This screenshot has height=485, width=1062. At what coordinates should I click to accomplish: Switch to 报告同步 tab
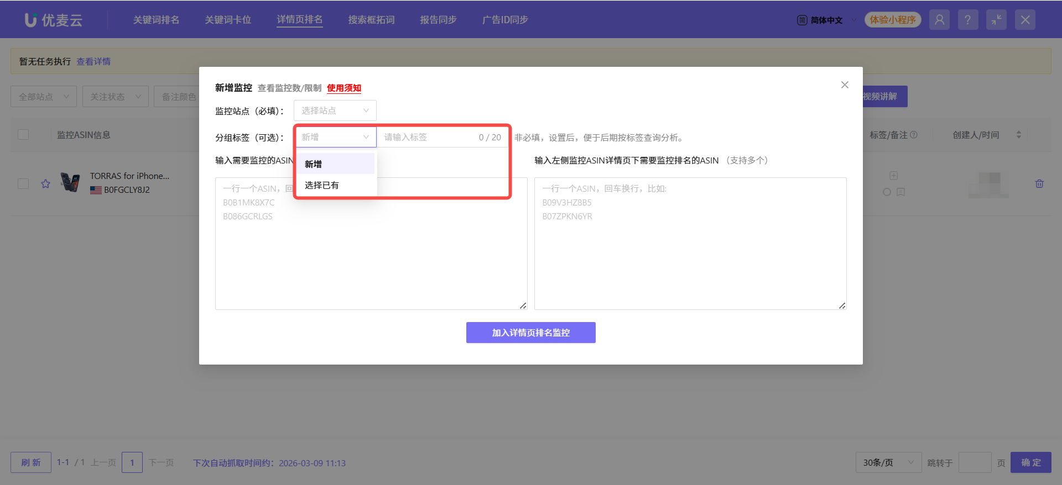438,20
